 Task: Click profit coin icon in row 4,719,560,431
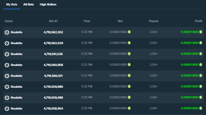click(201, 75)
